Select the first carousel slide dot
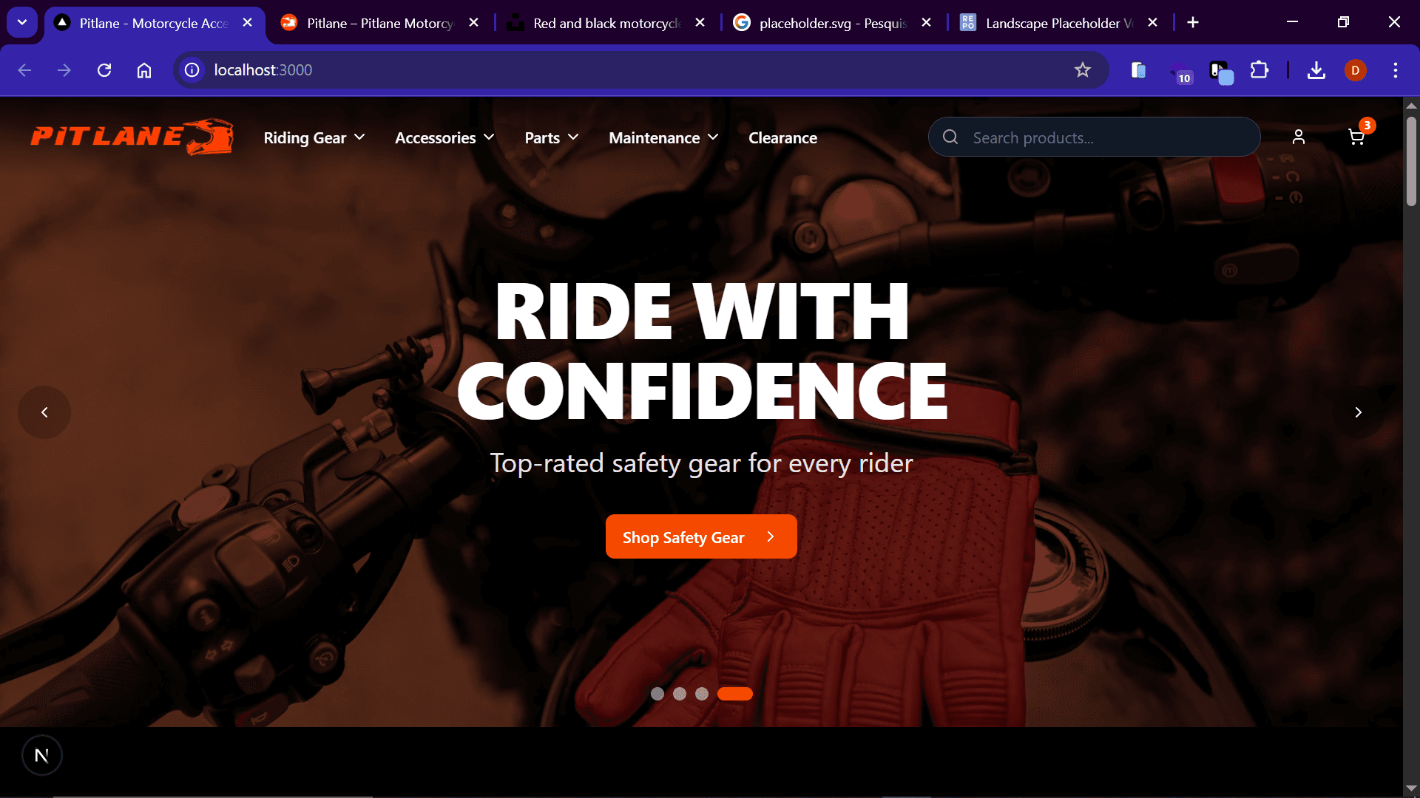Screen dimensions: 1420x798 click(657, 694)
